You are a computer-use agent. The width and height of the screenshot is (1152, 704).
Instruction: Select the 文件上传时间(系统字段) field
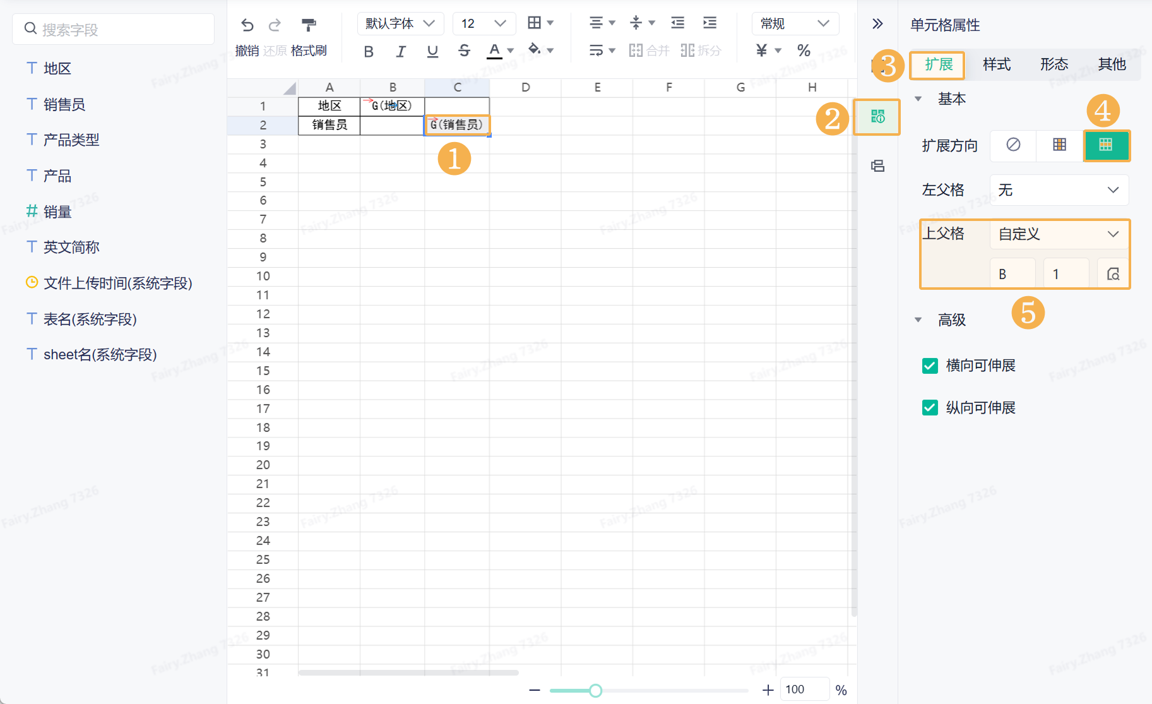tap(117, 283)
